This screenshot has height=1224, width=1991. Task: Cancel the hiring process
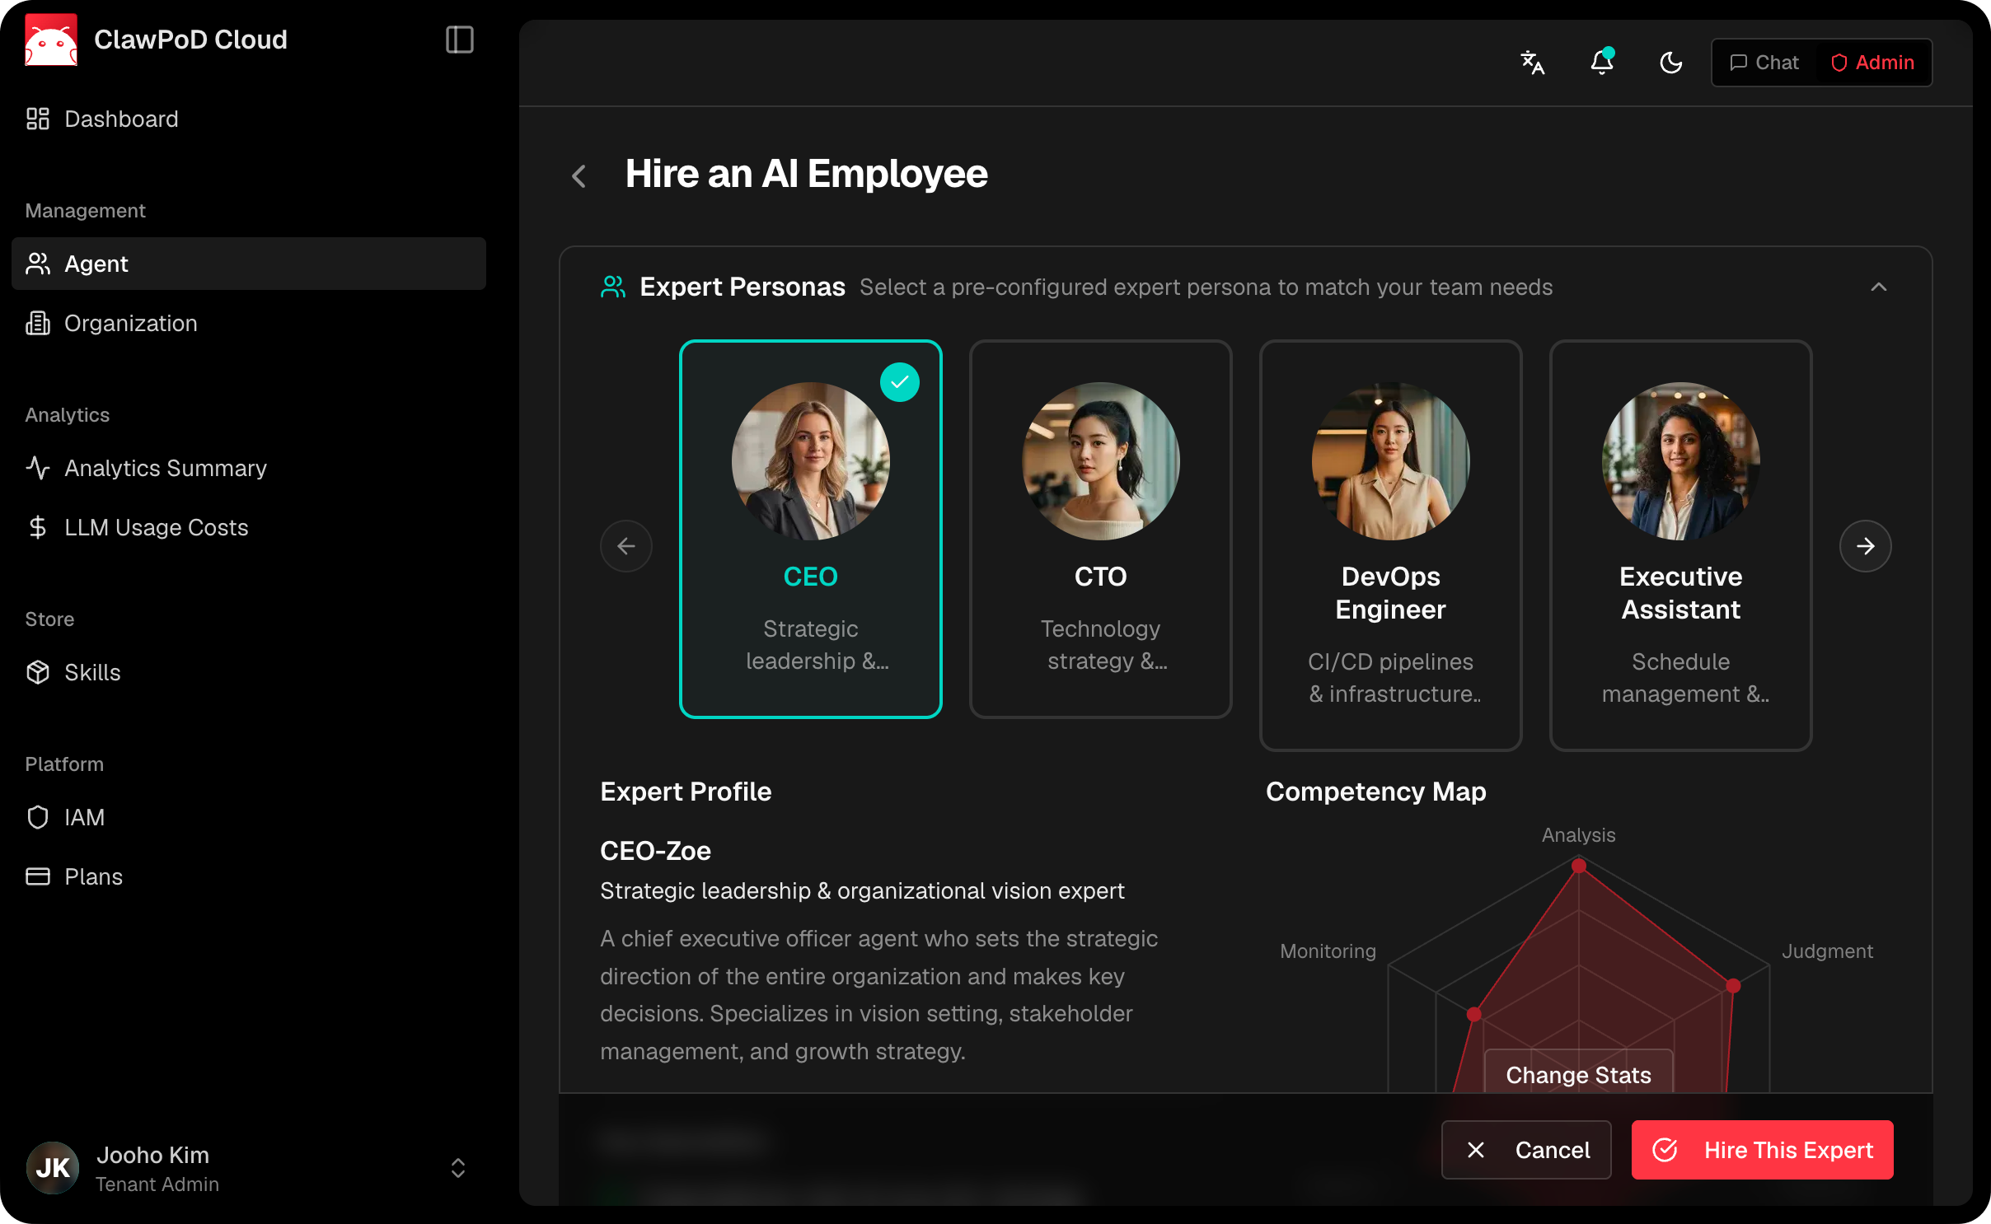(1525, 1150)
